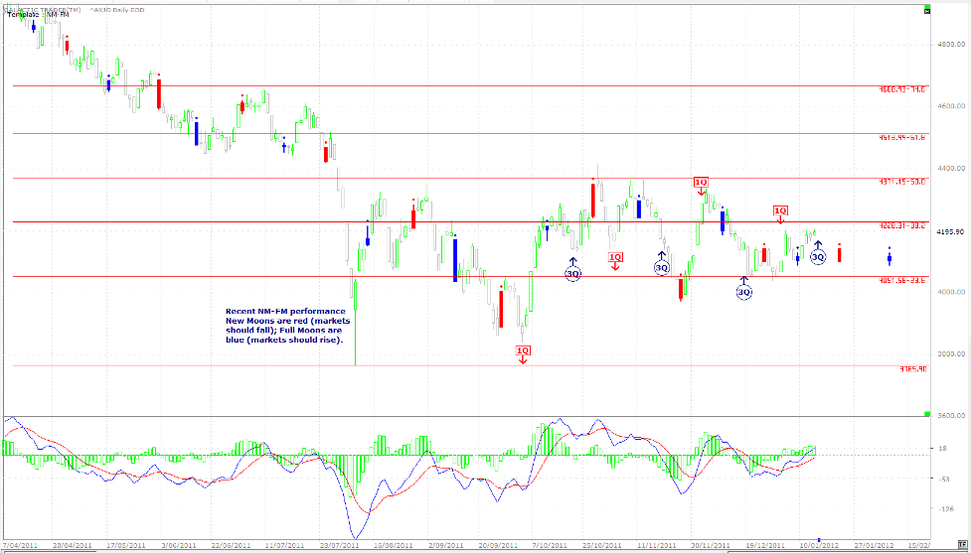Click the 11/11/2011 date label

[x=658, y=546]
